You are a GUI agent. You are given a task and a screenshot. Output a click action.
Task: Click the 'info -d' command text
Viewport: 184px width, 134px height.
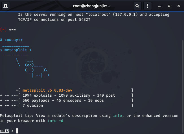55,121
